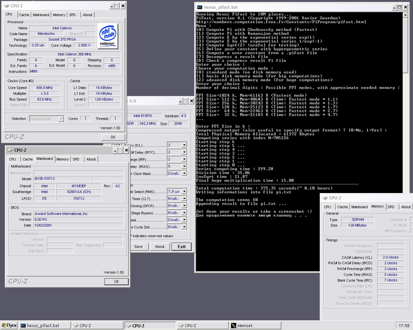
Task: Select the active (second) CPU-Z taskbar button
Action: coord(150,325)
